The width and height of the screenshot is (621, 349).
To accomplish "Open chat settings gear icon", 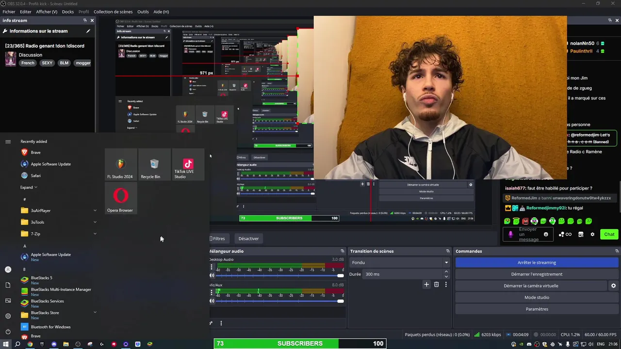I will pyautogui.click(x=592, y=235).
